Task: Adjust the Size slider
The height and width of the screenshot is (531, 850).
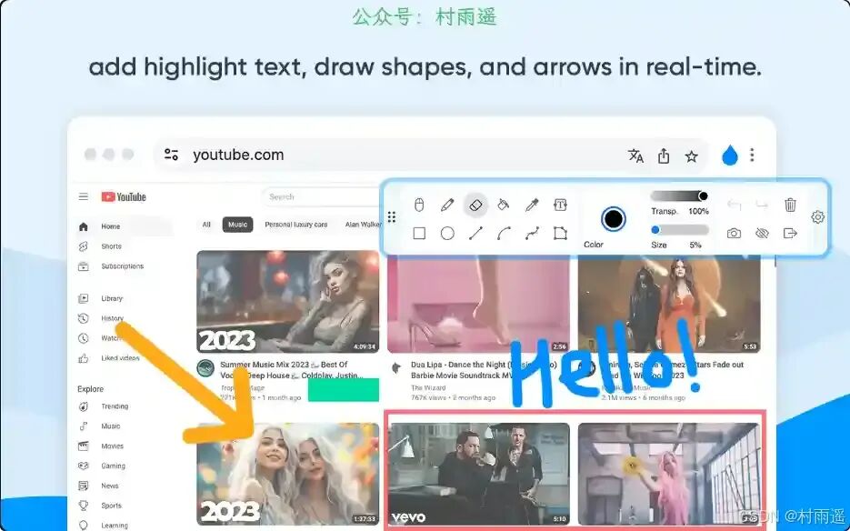Action: (x=680, y=230)
